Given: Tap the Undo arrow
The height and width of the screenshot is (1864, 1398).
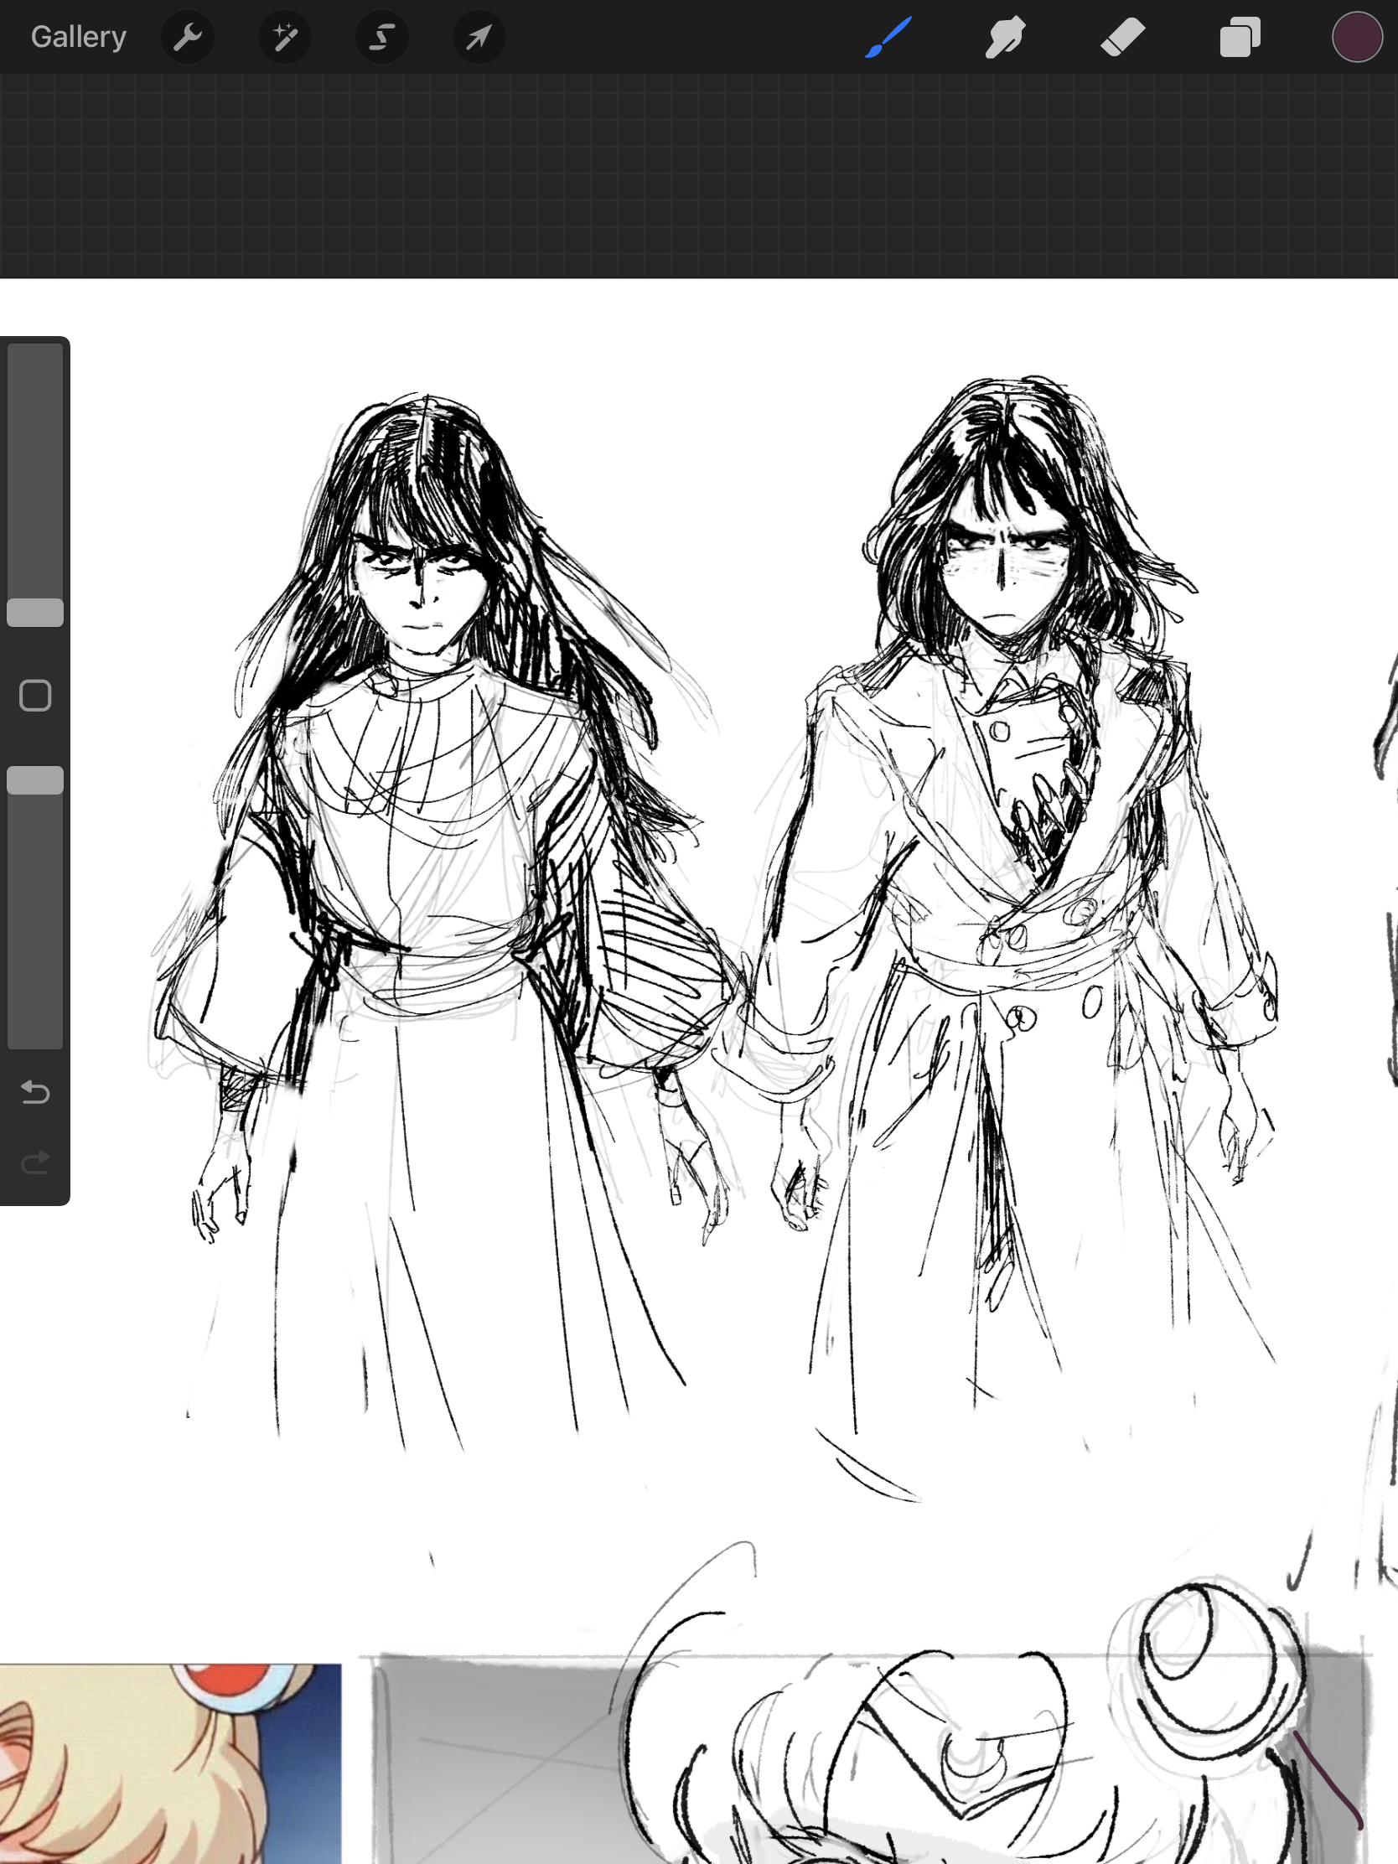Looking at the screenshot, I should (x=35, y=1093).
